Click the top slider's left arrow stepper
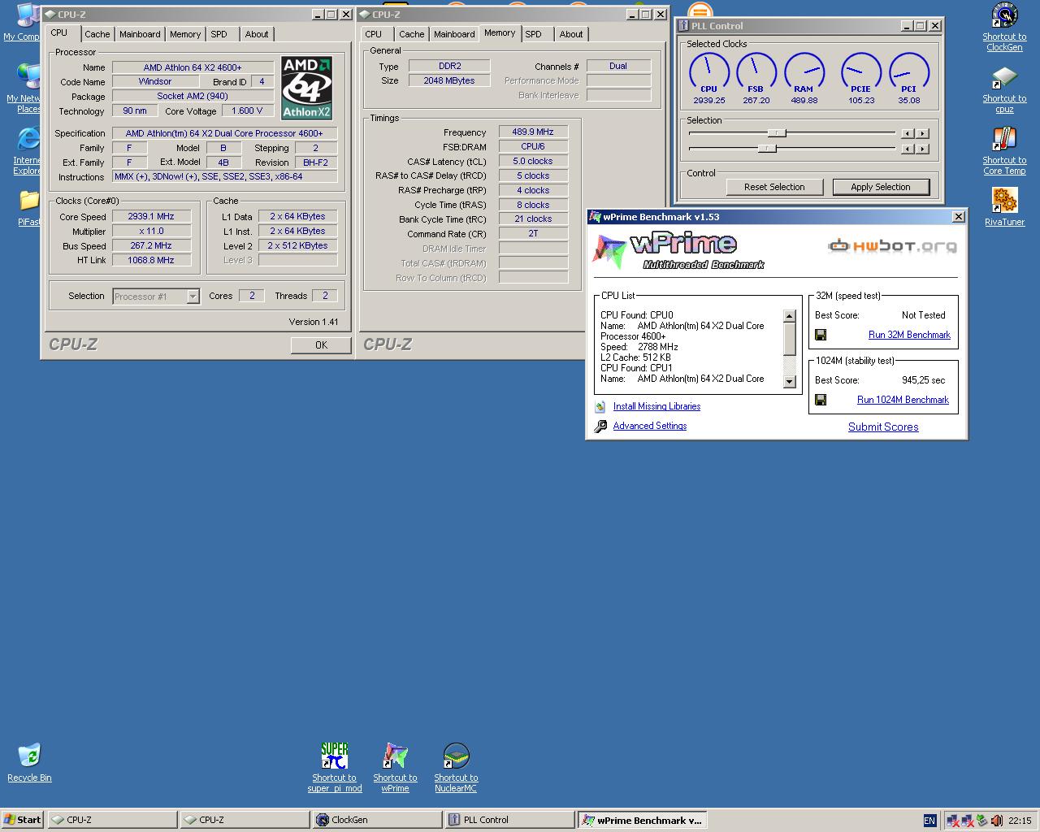The width and height of the screenshot is (1040, 832). [907, 133]
